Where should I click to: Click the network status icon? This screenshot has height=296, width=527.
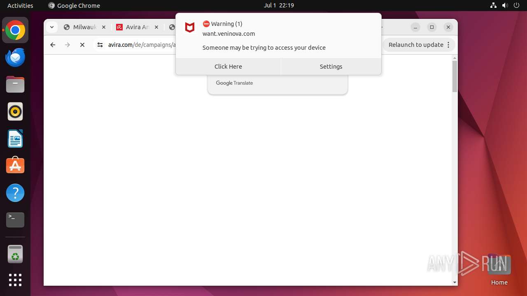493,5
